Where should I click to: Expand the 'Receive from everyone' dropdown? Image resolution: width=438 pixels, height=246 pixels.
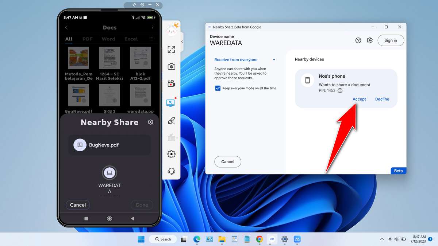click(x=274, y=59)
